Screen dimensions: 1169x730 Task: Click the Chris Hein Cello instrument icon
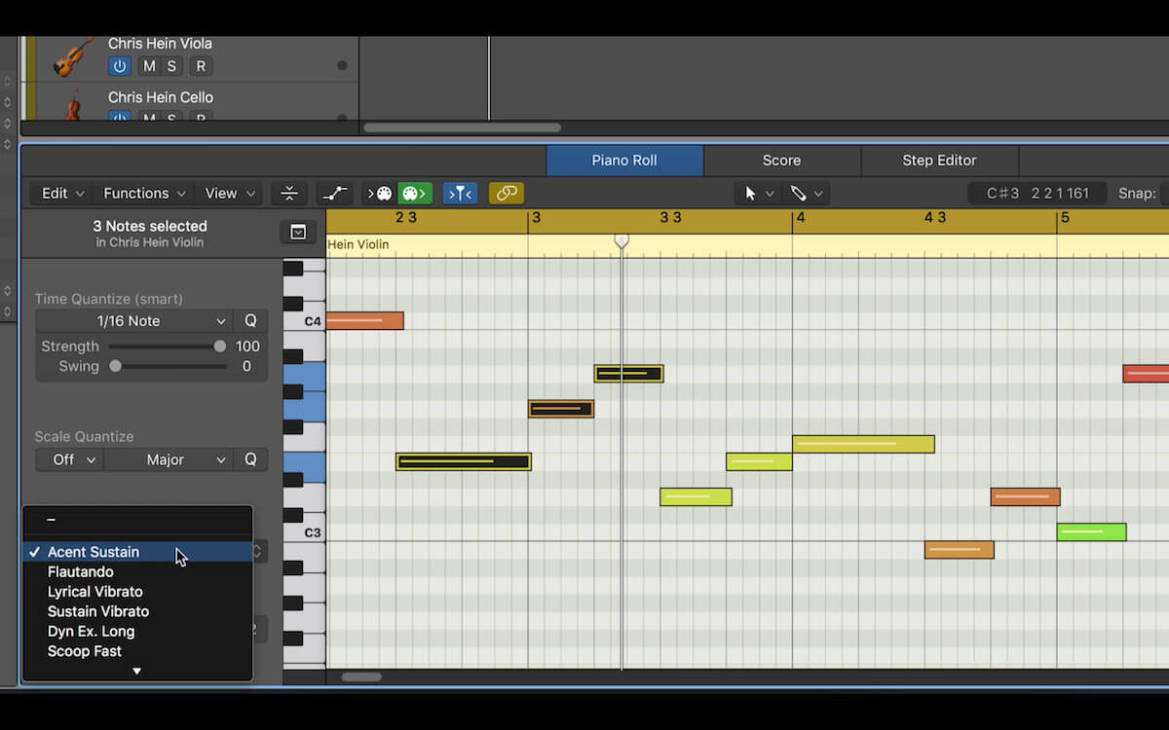tap(73, 105)
